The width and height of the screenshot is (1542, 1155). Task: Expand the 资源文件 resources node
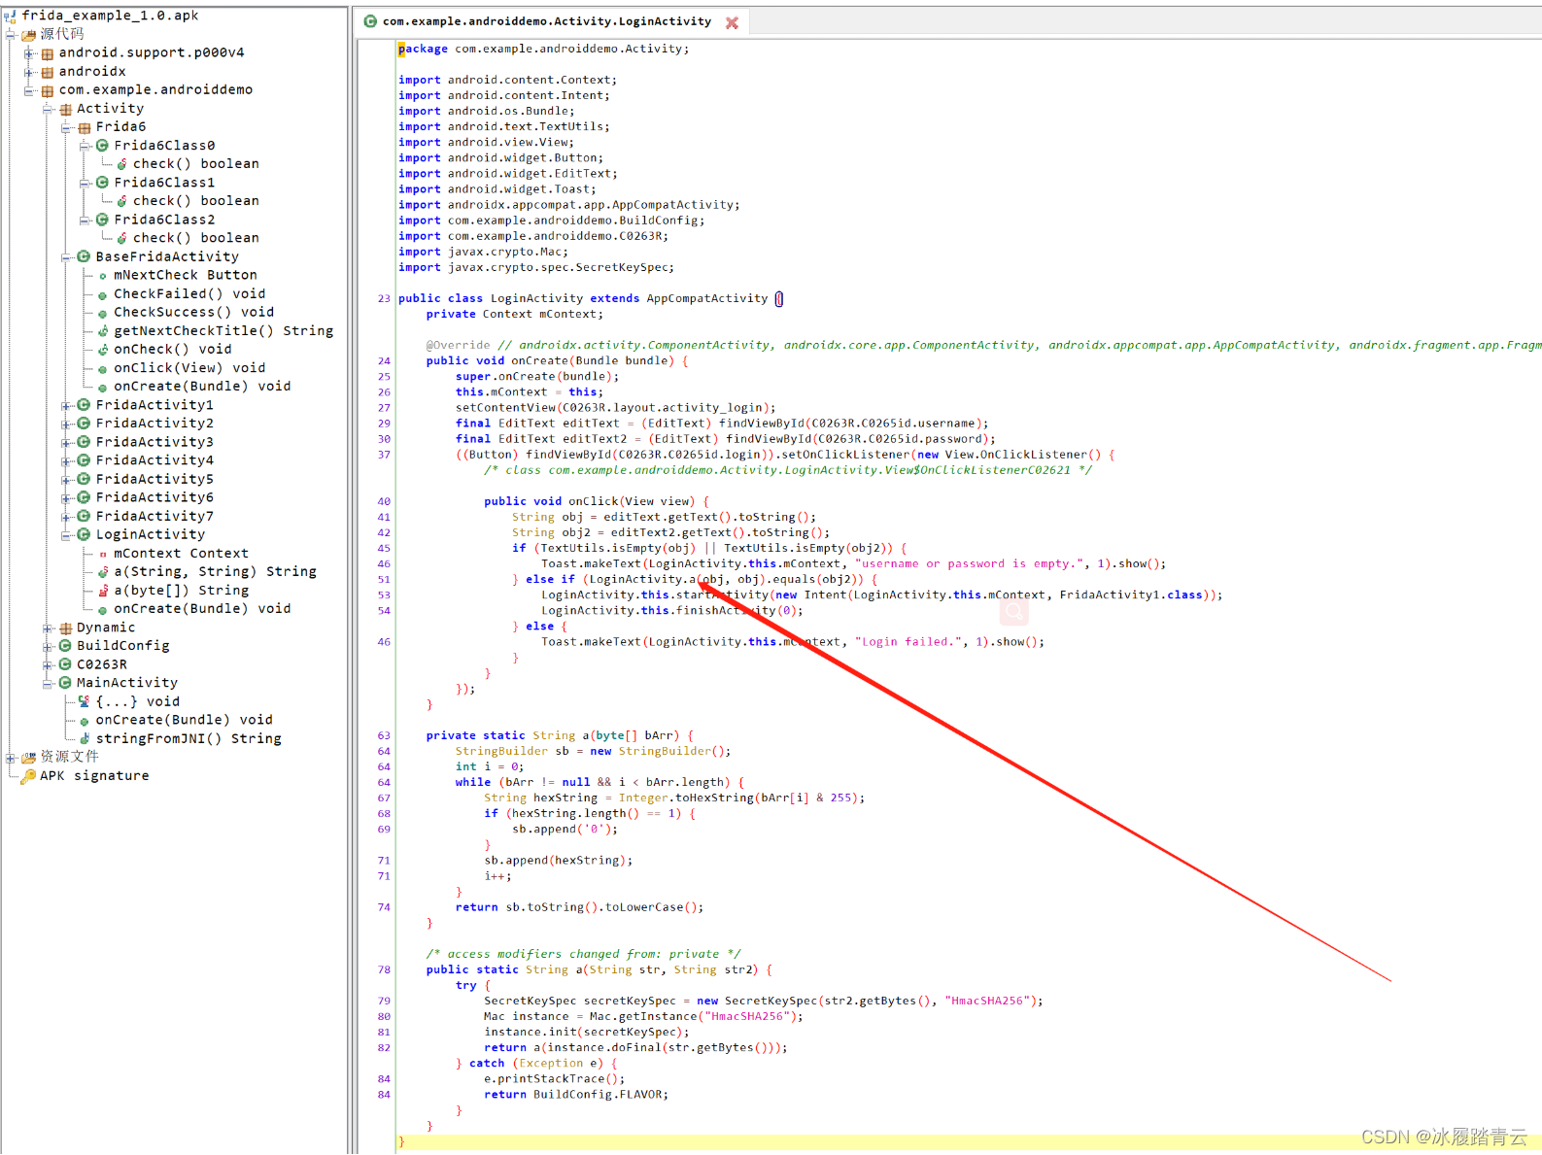point(11,757)
